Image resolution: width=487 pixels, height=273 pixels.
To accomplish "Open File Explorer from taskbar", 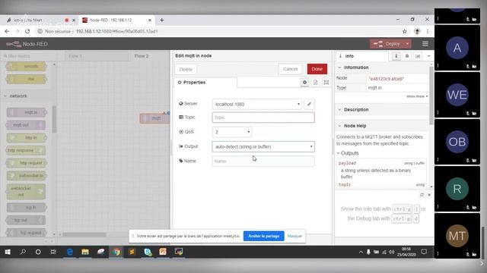I will pyautogui.click(x=85, y=252).
